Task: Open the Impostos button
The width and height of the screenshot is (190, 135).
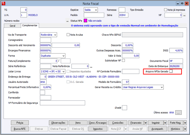Action: pyautogui.click(x=98, y=129)
